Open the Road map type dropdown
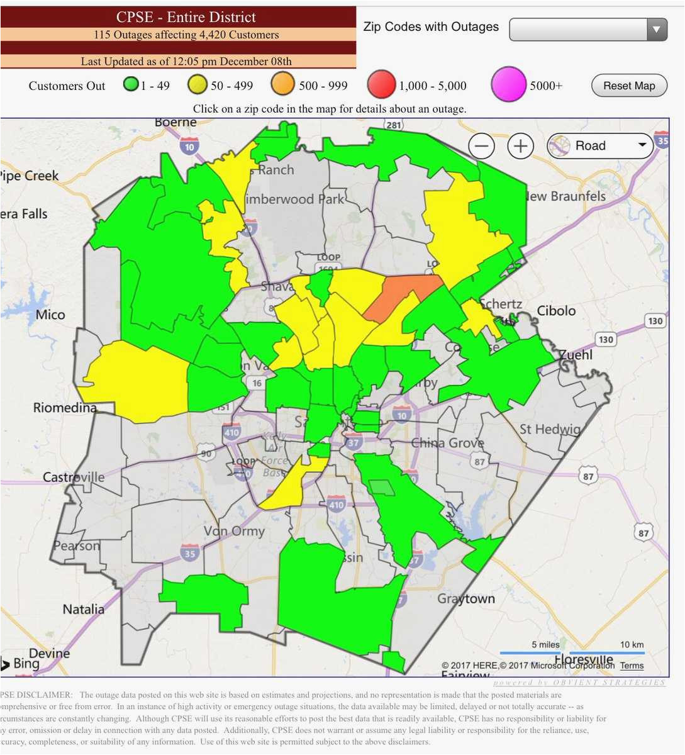The image size is (685, 755). [599, 146]
